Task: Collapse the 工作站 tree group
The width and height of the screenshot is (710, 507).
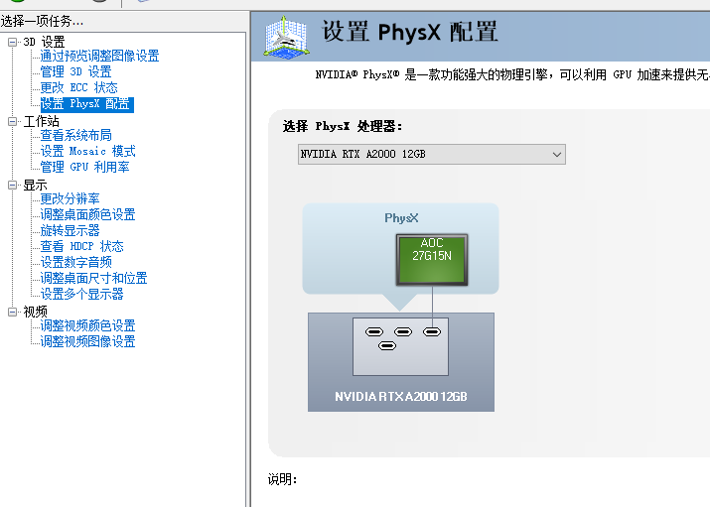Action: point(12,121)
